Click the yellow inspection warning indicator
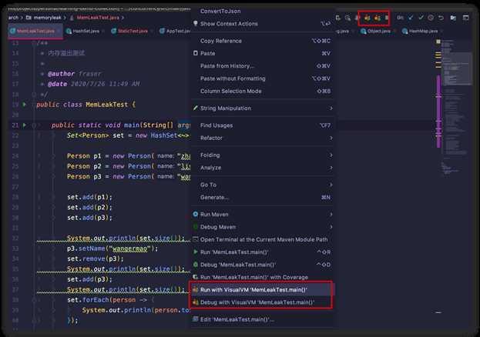Viewport: 480px width, 337px height. tap(438, 42)
